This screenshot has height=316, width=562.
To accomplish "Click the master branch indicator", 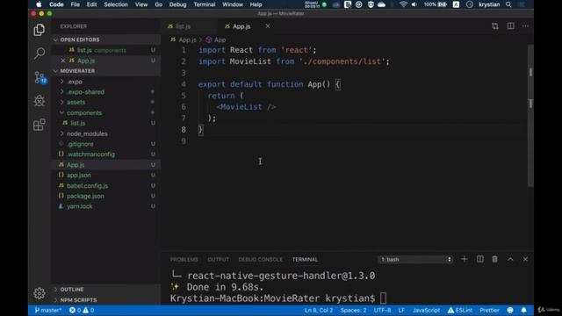I will tap(47, 310).
